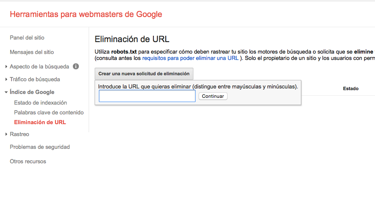Open Problemas de seguridad
Screen dimensions: 375x199
point(40,147)
